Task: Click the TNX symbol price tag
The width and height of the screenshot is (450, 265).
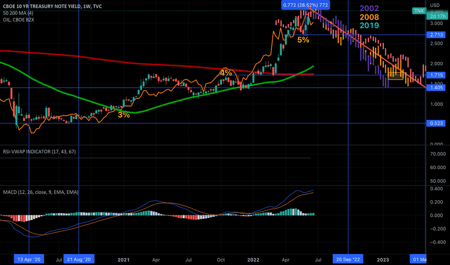Action: click(419, 11)
